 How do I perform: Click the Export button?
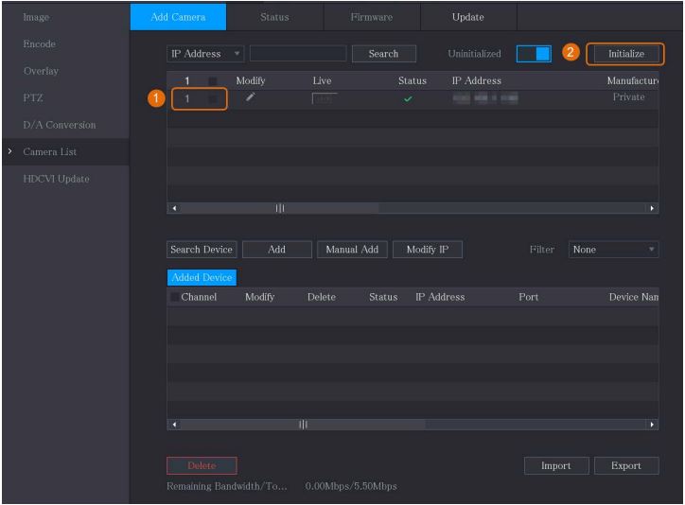[626, 465]
